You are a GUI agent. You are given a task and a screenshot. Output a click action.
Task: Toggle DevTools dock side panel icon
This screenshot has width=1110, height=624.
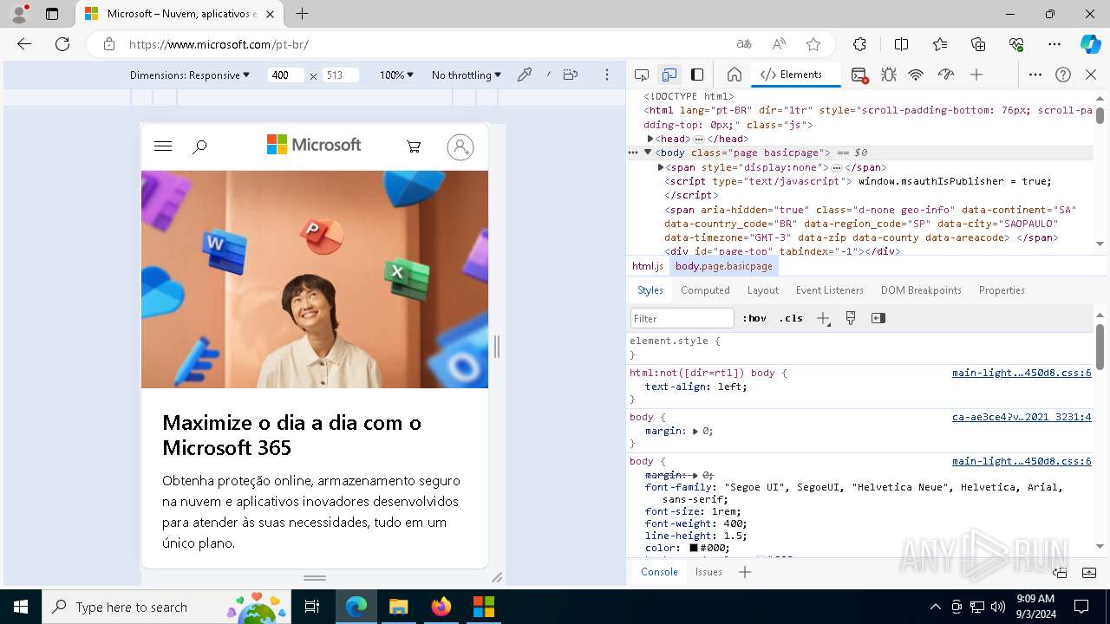point(697,75)
